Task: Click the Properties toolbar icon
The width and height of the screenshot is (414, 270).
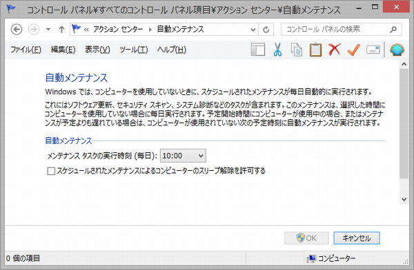Action: [x=373, y=50]
